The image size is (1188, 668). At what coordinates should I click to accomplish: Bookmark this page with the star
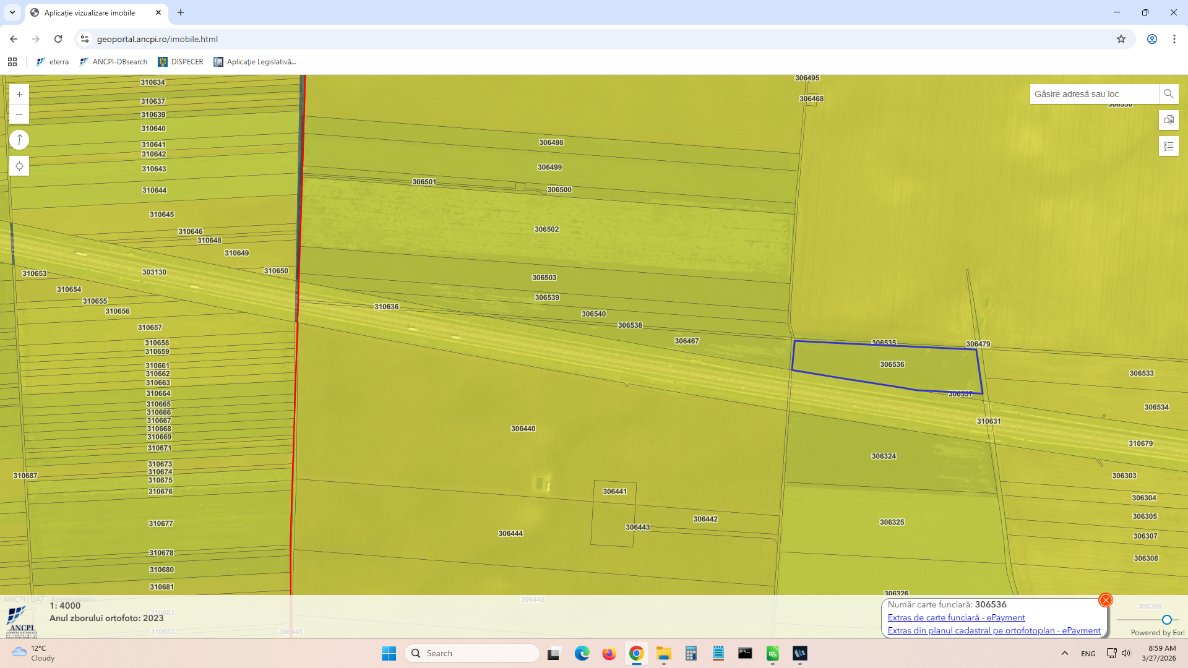(1121, 39)
